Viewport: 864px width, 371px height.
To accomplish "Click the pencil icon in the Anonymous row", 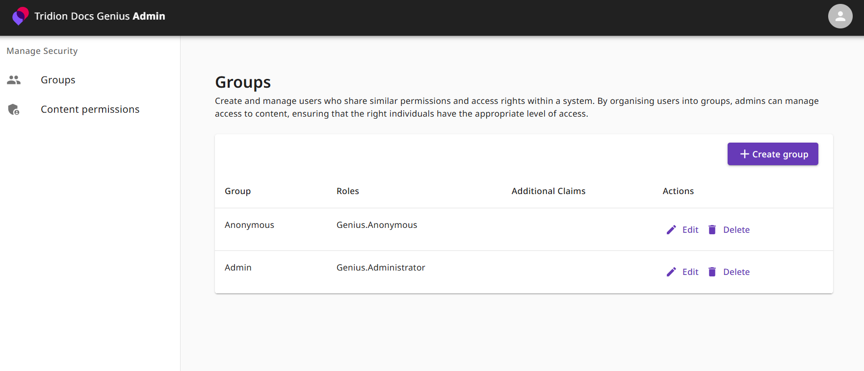I will tap(671, 230).
